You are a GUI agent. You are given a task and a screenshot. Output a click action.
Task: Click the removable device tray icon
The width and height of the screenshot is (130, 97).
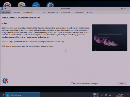pos(106,95)
